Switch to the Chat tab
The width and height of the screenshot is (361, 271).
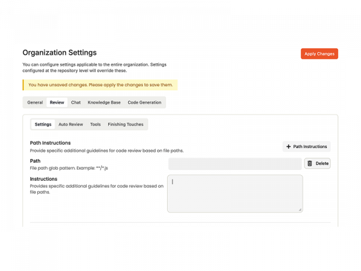click(x=76, y=102)
